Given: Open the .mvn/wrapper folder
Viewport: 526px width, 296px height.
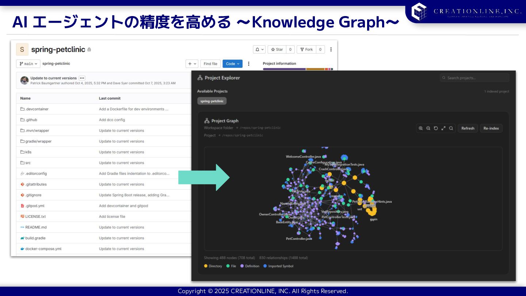Looking at the screenshot, I should 37,130.
